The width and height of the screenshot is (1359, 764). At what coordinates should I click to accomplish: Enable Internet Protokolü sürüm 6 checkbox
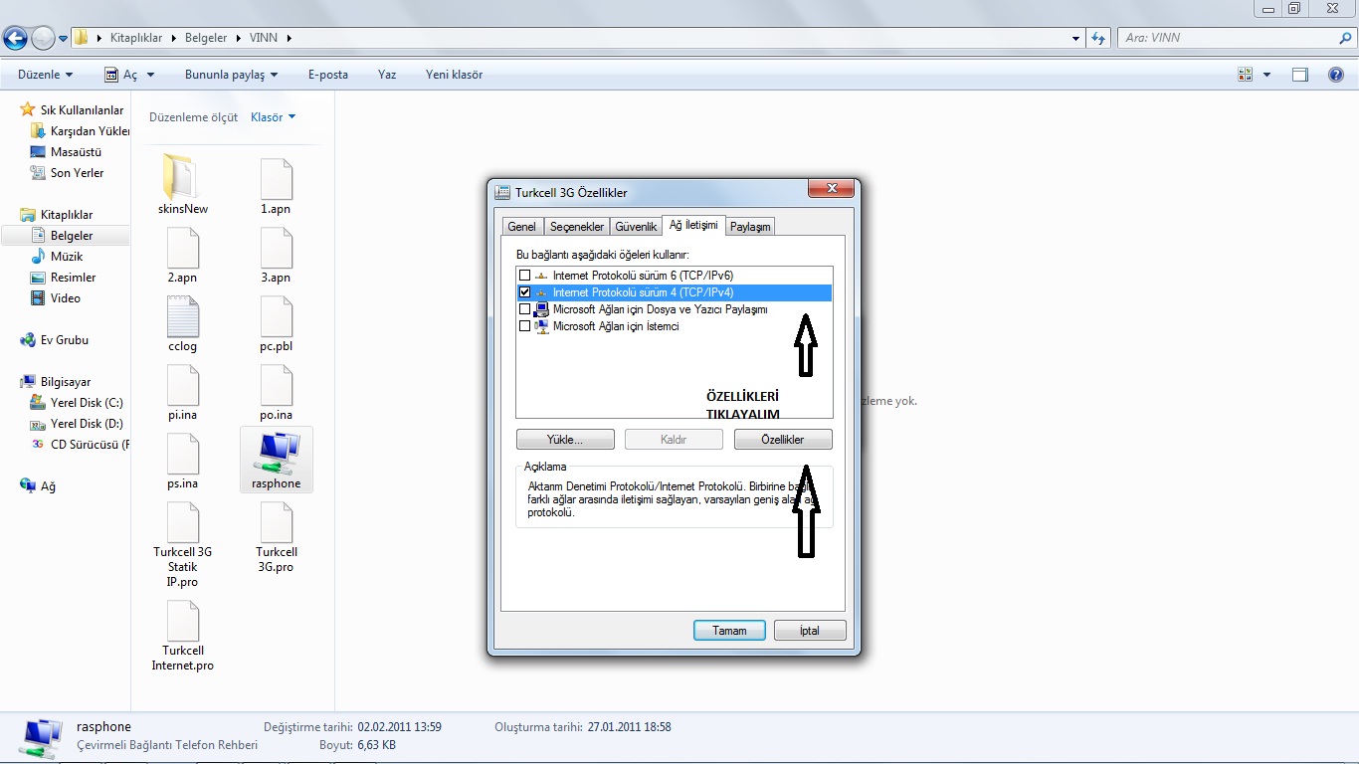(525, 275)
